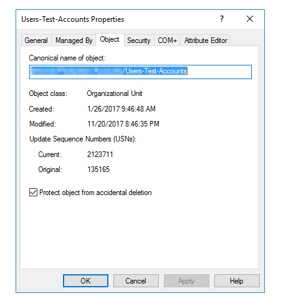281x301 pixels.
Task: Open the Security tab
Action: pos(139,41)
